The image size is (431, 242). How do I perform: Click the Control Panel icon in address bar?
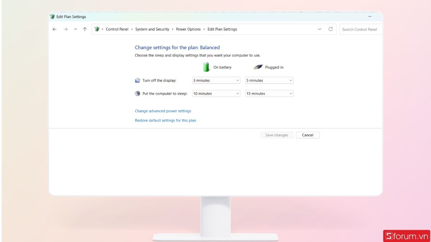click(x=97, y=29)
